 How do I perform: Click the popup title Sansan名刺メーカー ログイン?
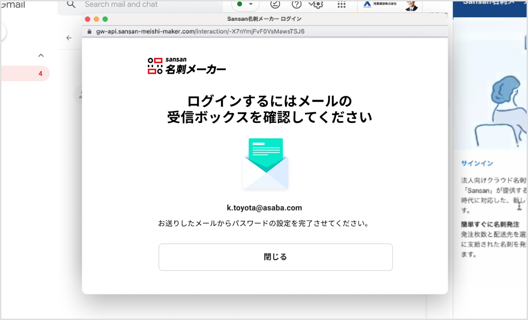264,19
